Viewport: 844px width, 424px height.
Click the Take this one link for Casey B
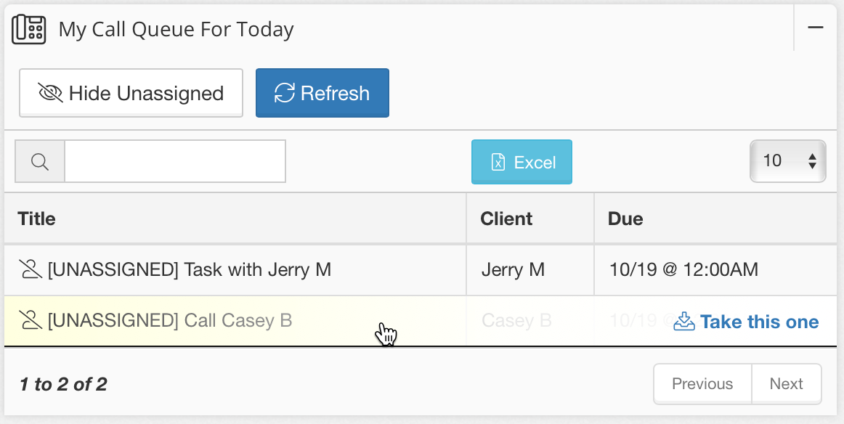[x=759, y=322]
